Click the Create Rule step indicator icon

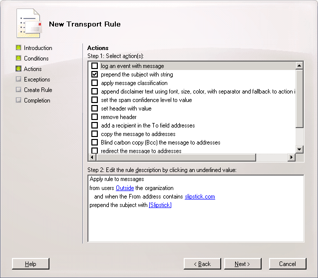pyautogui.click(x=18, y=90)
